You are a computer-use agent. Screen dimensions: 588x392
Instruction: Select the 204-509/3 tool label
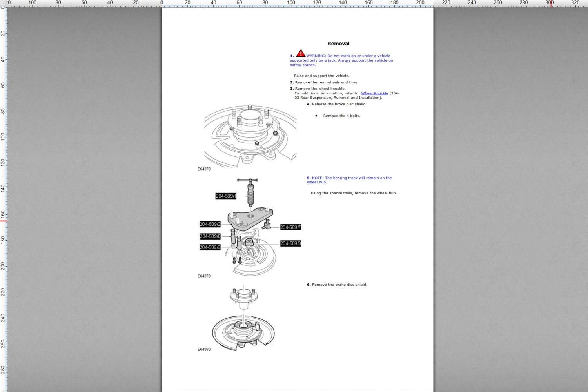point(290,243)
